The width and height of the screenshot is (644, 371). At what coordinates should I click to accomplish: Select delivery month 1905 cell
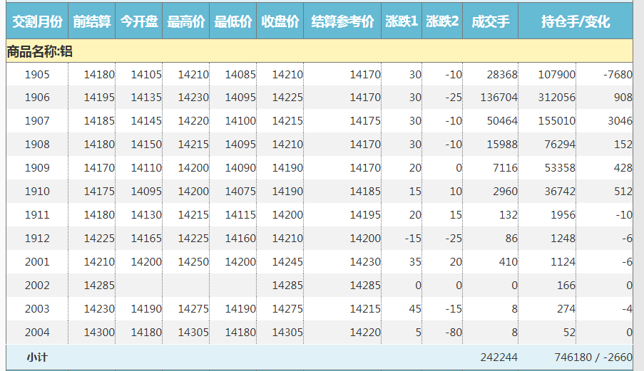pos(37,75)
